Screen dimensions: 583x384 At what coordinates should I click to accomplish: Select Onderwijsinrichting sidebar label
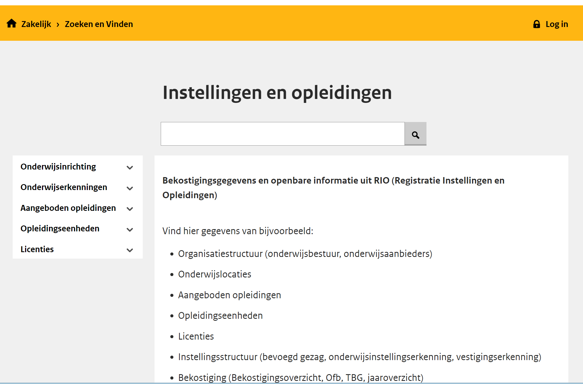click(58, 167)
